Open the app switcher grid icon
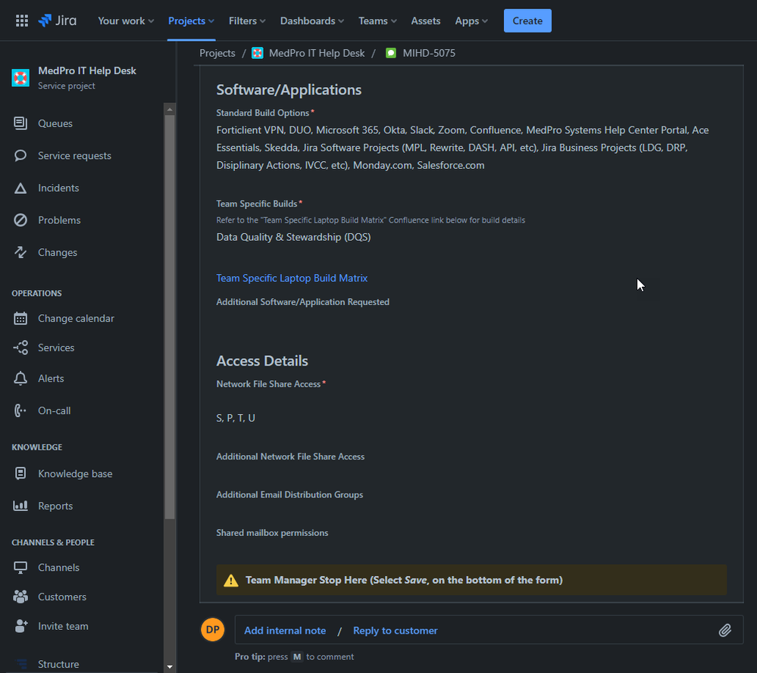757x673 pixels. click(x=22, y=20)
